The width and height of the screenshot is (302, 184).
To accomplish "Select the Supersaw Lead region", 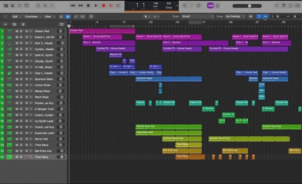I will coord(168,133).
